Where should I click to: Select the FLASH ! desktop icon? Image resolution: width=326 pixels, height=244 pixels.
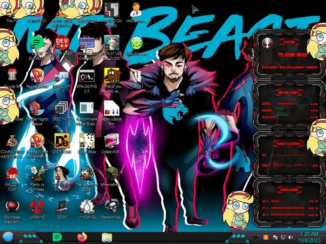pos(135,76)
